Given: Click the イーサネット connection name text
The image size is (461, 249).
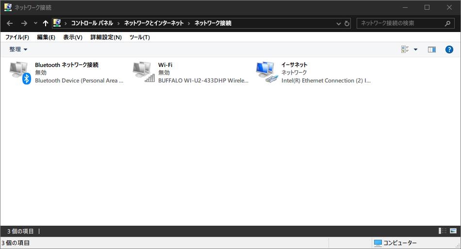Looking at the screenshot, I should coord(294,65).
